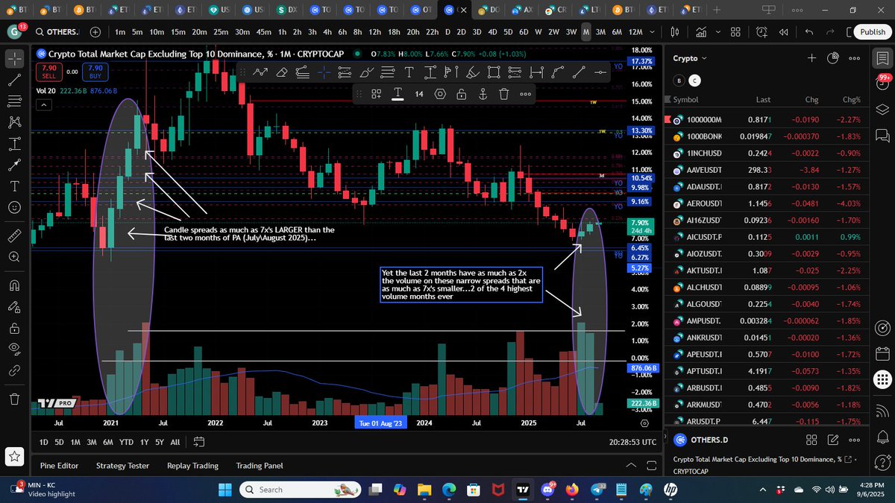The height and width of the screenshot is (503, 895).
Task: Open the Indicators panel from top toolbar
Action: pos(702,32)
